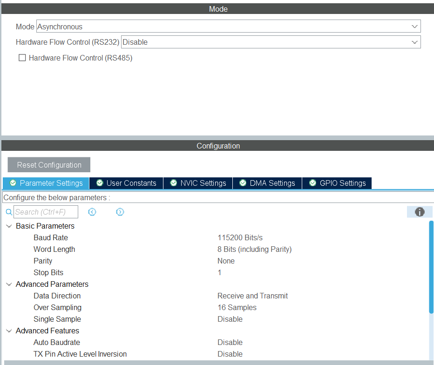Select the Parity parameter row
The image size is (434, 365).
tap(43, 261)
